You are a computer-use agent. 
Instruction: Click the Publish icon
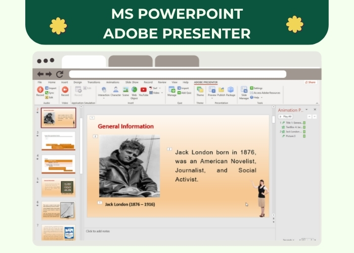[222, 90]
